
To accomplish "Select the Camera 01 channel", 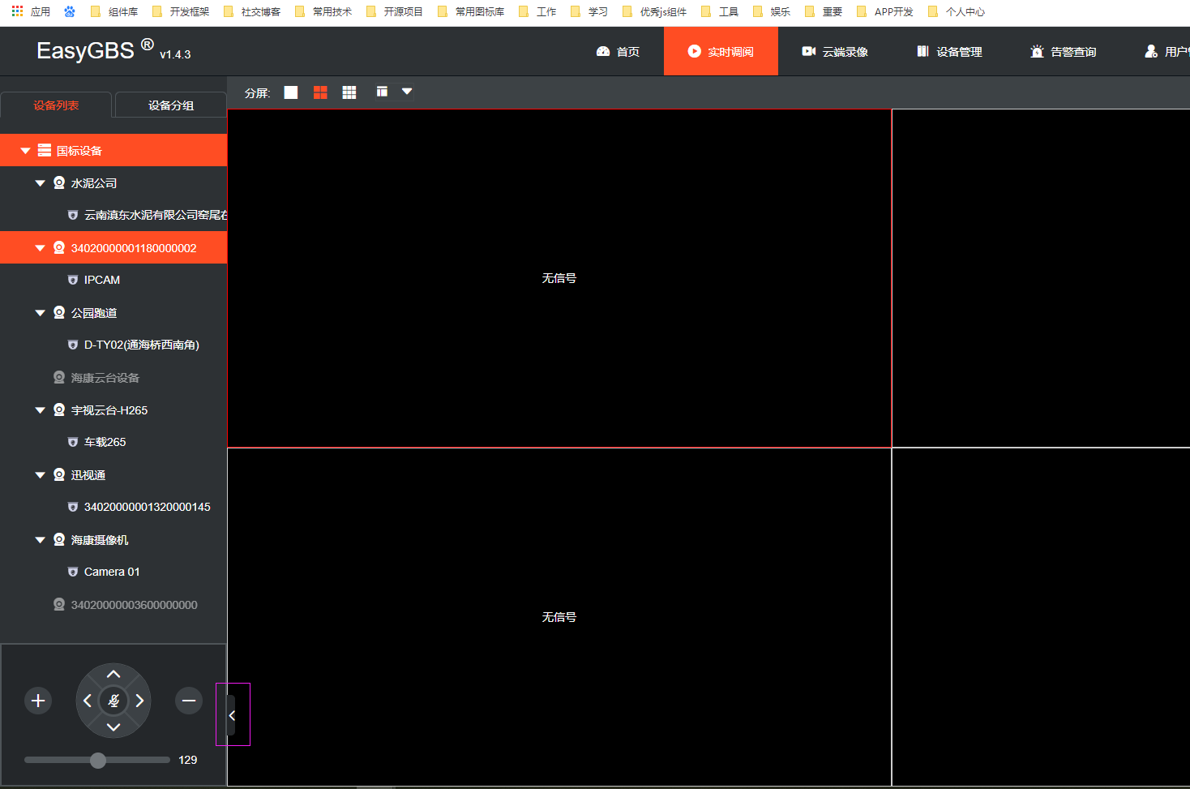I will pos(113,572).
